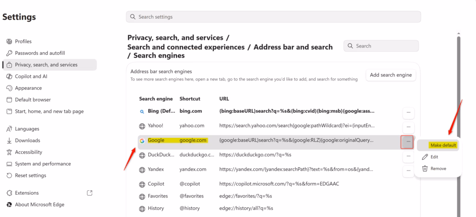Select the edge://history/all?q=%s URL
This screenshot has width=476, height=217.
click(x=246, y=209)
